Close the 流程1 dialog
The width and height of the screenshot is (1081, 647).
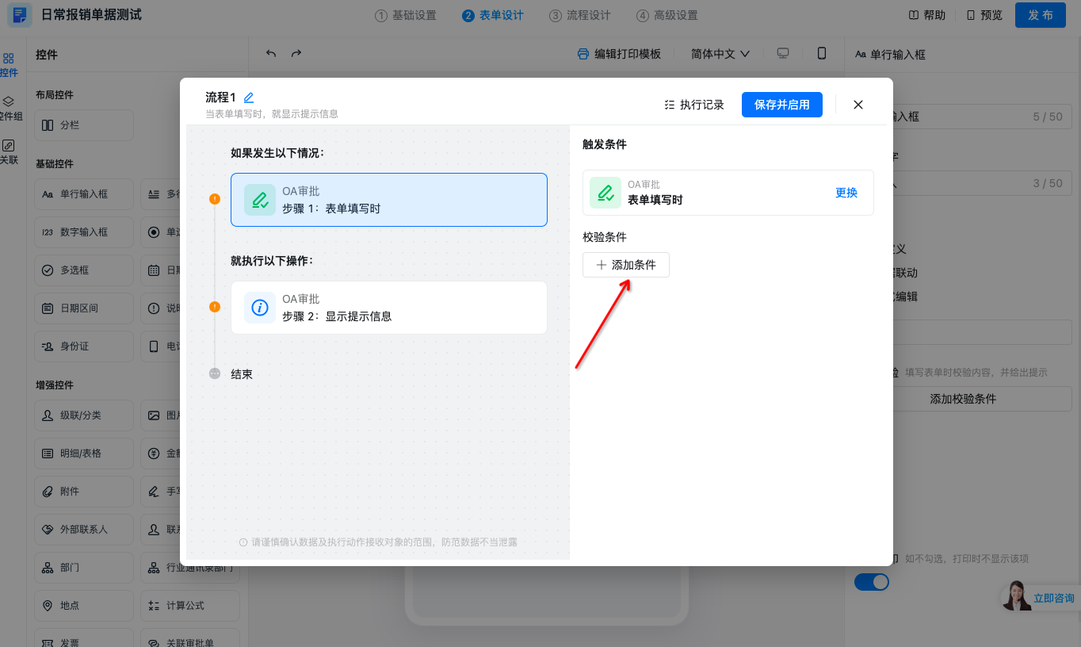click(x=858, y=105)
